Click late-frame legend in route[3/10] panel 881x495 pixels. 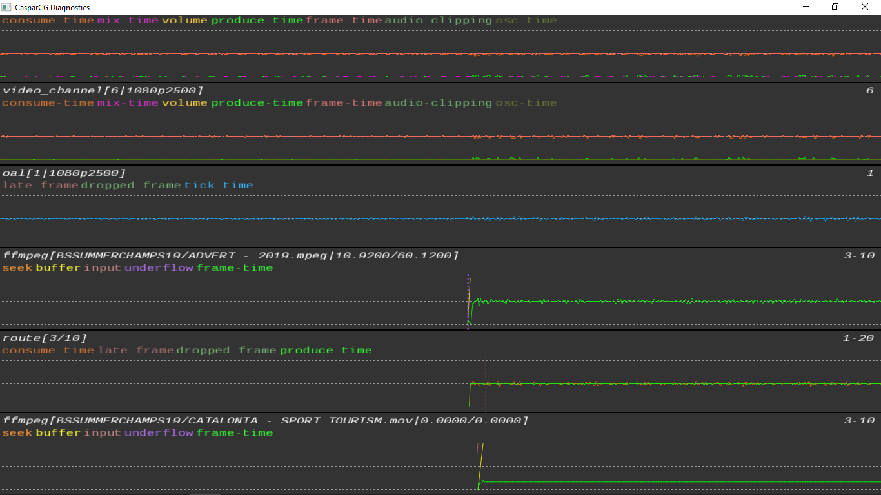coord(136,351)
